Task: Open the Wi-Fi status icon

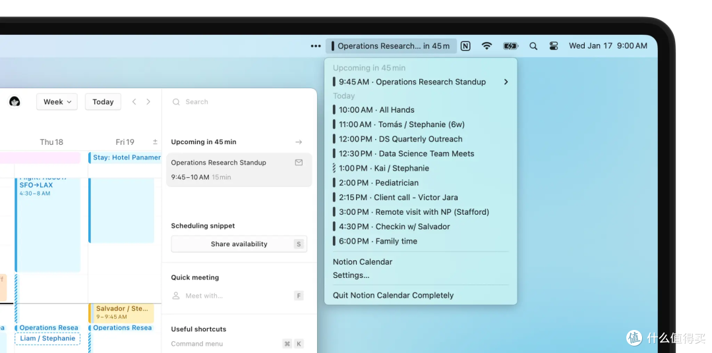Action: point(487,46)
